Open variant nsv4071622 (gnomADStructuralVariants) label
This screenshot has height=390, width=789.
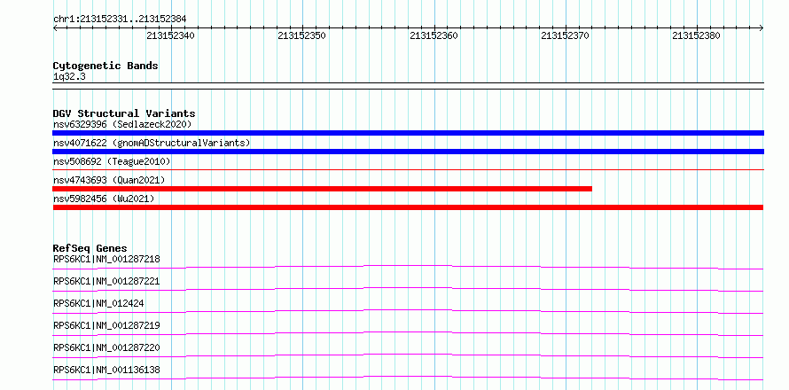(x=152, y=143)
